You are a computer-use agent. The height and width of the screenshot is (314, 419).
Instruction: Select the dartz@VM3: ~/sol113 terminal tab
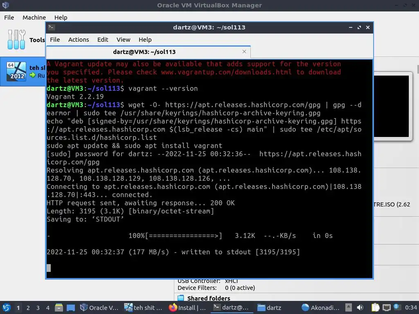click(148, 52)
